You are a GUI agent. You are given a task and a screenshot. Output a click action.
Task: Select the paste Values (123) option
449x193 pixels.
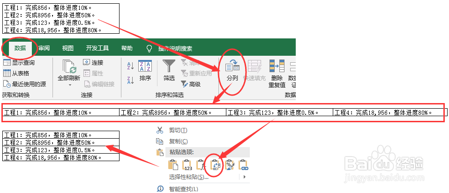tap(187, 164)
